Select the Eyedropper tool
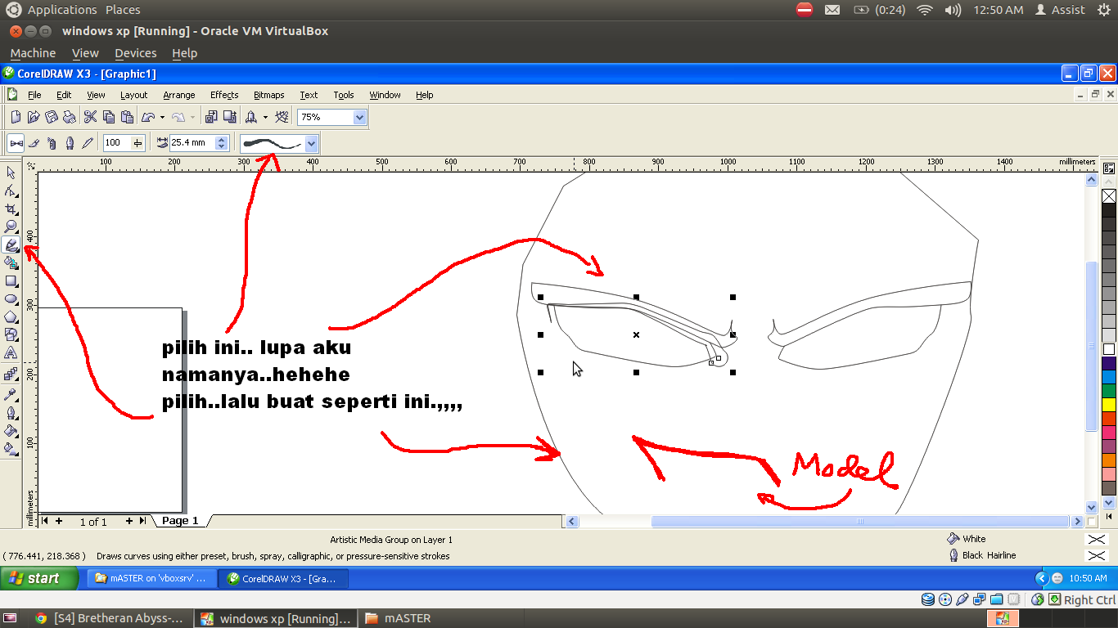Screen dimensions: 1118x628 click(x=11, y=394)
